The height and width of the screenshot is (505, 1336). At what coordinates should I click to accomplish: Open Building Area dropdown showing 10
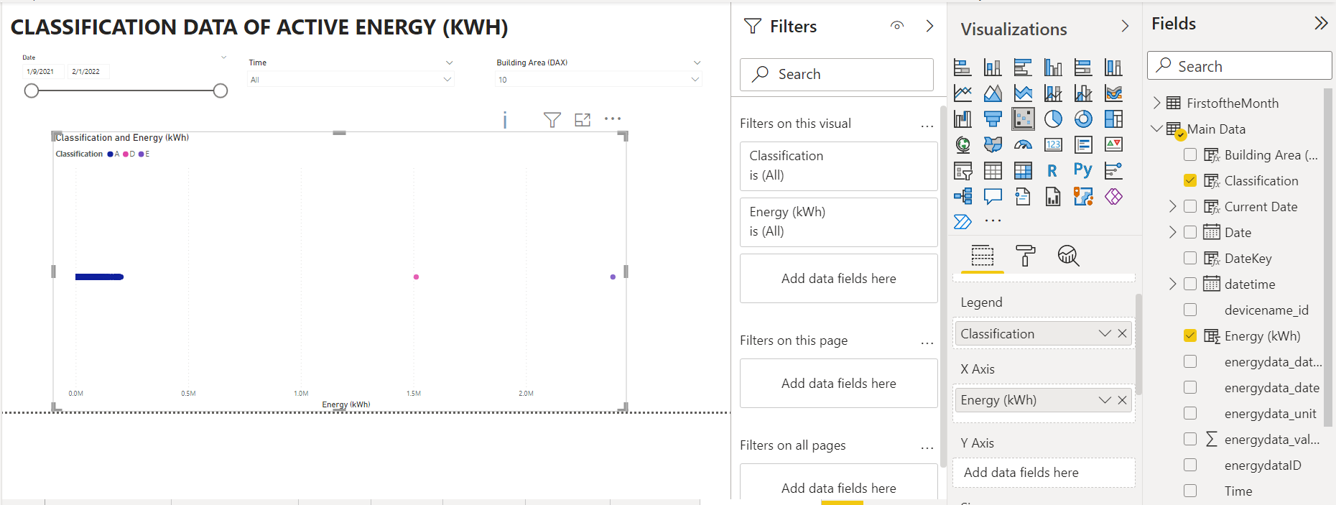(598, 80)
